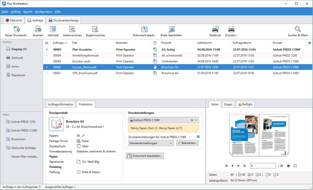The width and height of the screenshot is (313, 190).
Task: Expand the bizhub PRESS C1060 printer dropdown
Action: (196, 120)
